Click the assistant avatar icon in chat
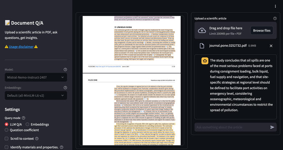283x150 pixels. tap(204, 61)
